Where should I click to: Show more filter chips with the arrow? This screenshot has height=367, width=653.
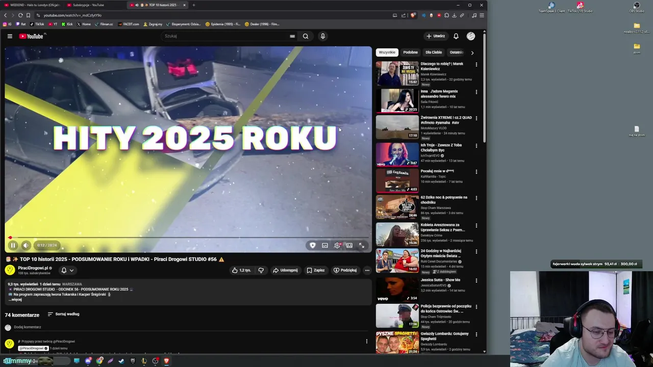pyautogui.click(x=472, y=53)
